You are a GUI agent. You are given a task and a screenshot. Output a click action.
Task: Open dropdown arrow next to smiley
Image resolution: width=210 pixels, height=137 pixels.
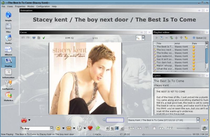[63, 128]
